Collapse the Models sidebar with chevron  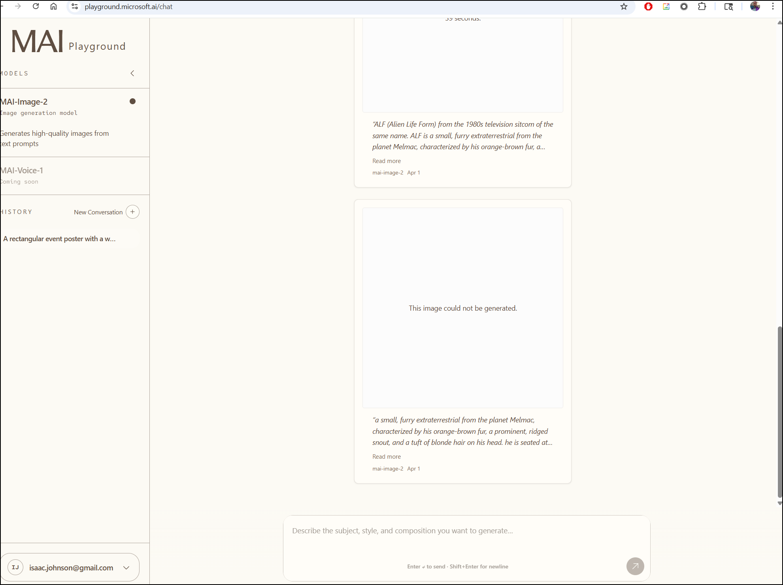click(x=132, y=73)
